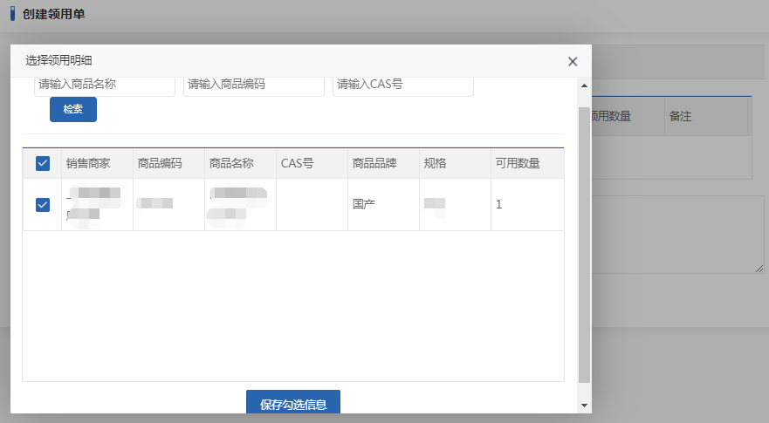
Task: Click the 创建领用单 test tube icon
Action: pyautogui.click(x=13, y=14)
